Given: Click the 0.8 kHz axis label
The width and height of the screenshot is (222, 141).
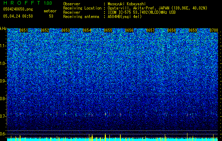Looking at the screenshot, I should (x=3, y=99).
